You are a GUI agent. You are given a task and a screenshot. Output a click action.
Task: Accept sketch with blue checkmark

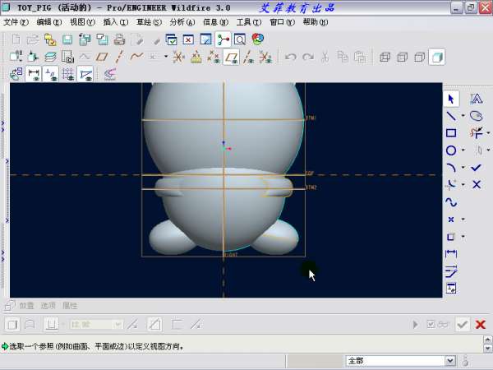[x=476, y=168]
